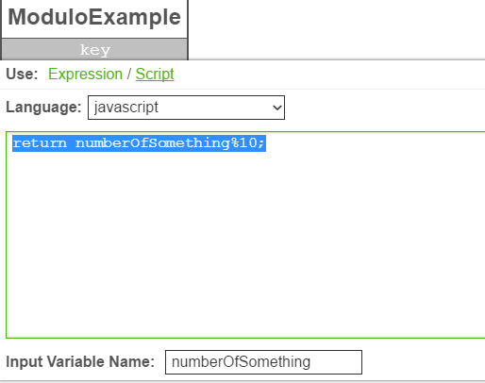Select the Script mode link
This screenshot has height=383, width=485.
point(155,75)
